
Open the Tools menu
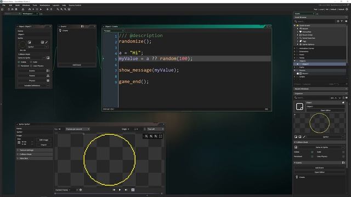[x=35, y=5]
